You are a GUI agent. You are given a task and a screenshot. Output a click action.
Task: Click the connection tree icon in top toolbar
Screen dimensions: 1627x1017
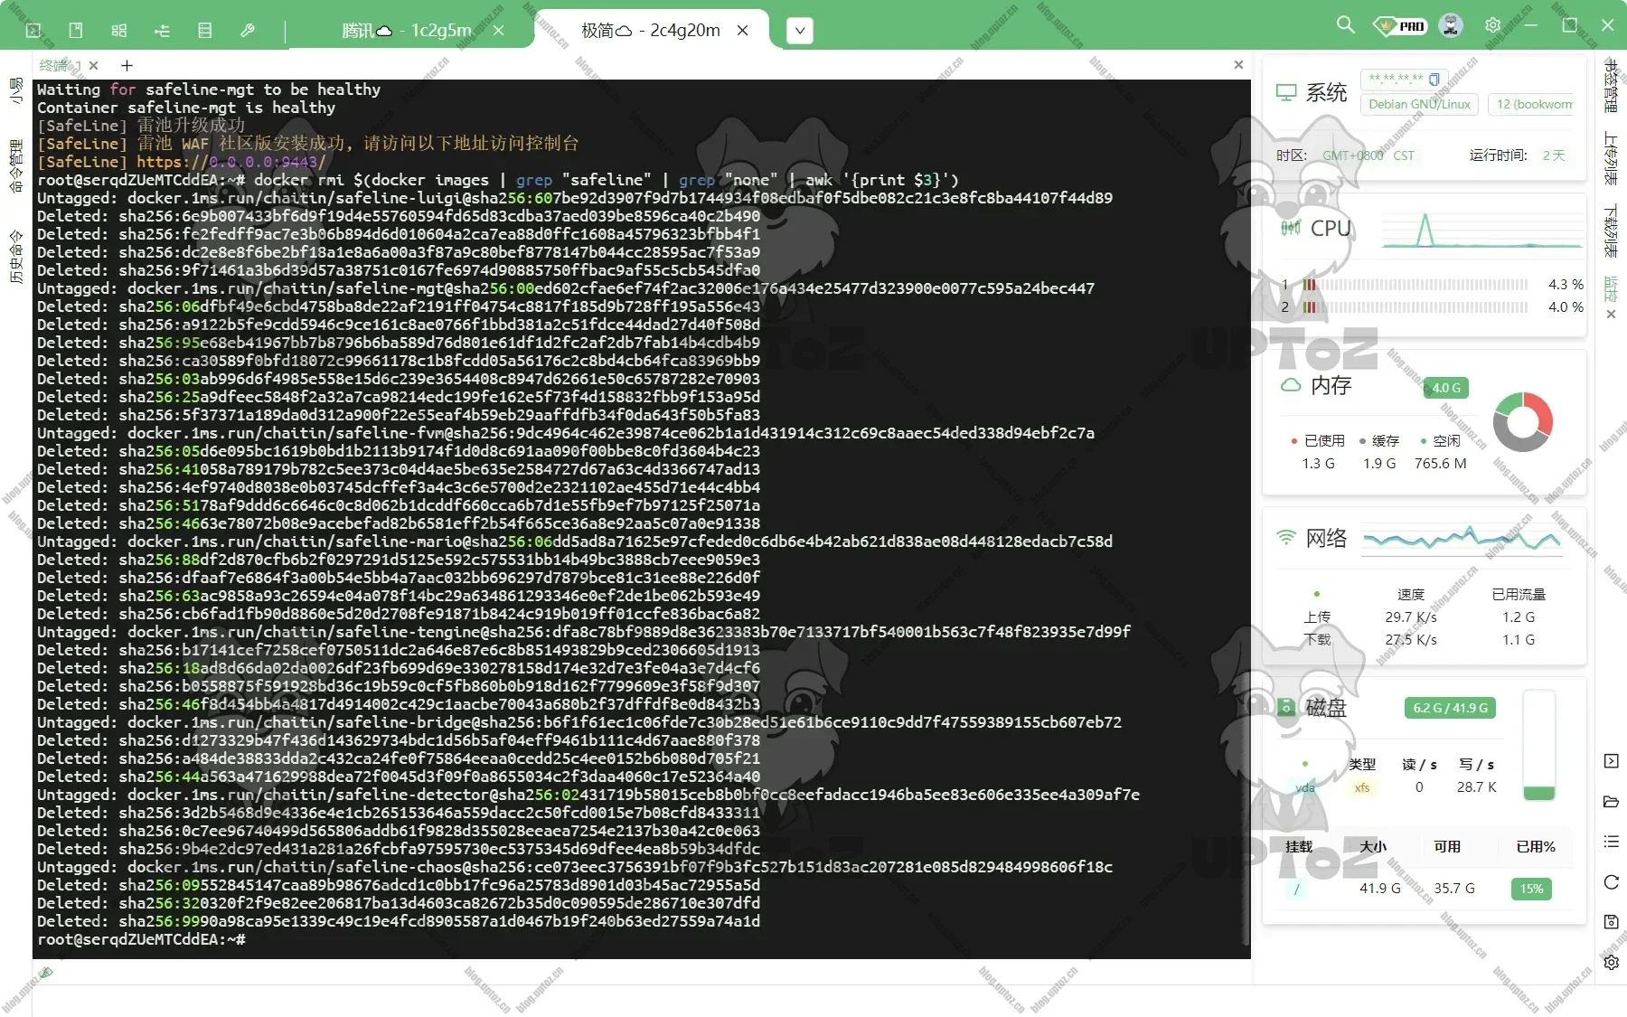click(x=162, y=30)
